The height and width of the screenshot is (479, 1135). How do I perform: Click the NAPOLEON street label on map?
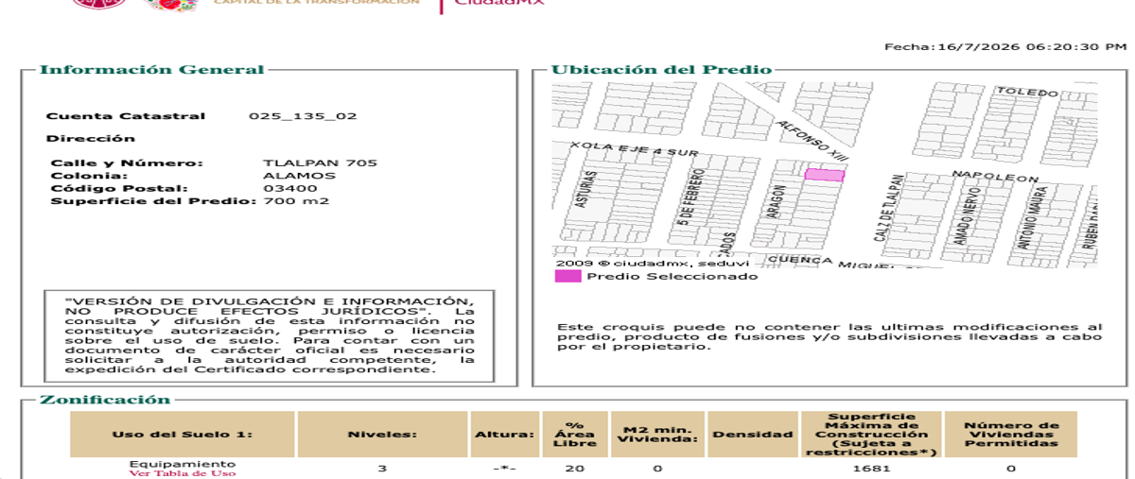click(995, 176)
